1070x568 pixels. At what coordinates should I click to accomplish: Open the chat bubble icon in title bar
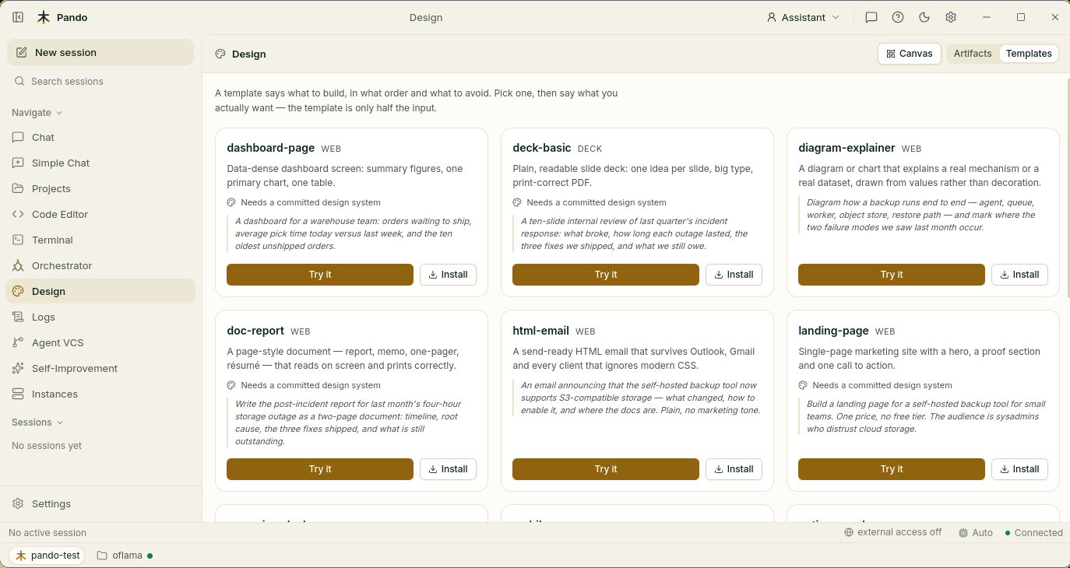(x=871, y=17)
